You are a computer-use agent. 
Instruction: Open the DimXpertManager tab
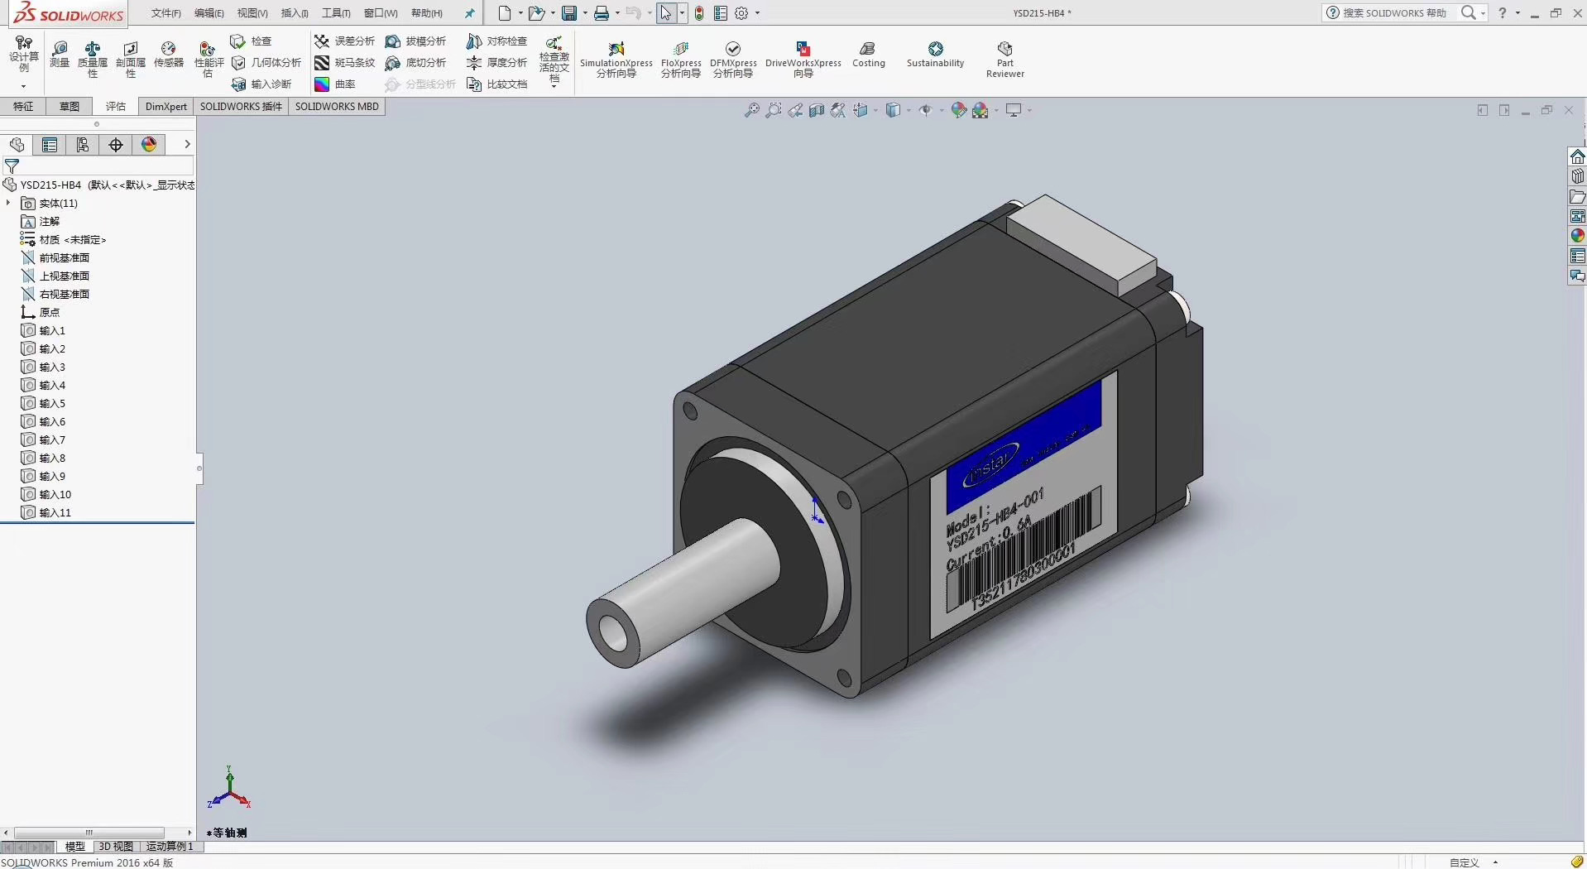click(x=116, y=145)
